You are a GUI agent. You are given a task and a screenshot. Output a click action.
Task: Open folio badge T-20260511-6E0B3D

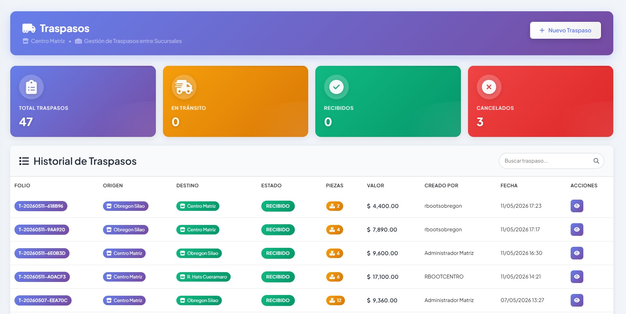pyautogui.click(x=42, y=253)
